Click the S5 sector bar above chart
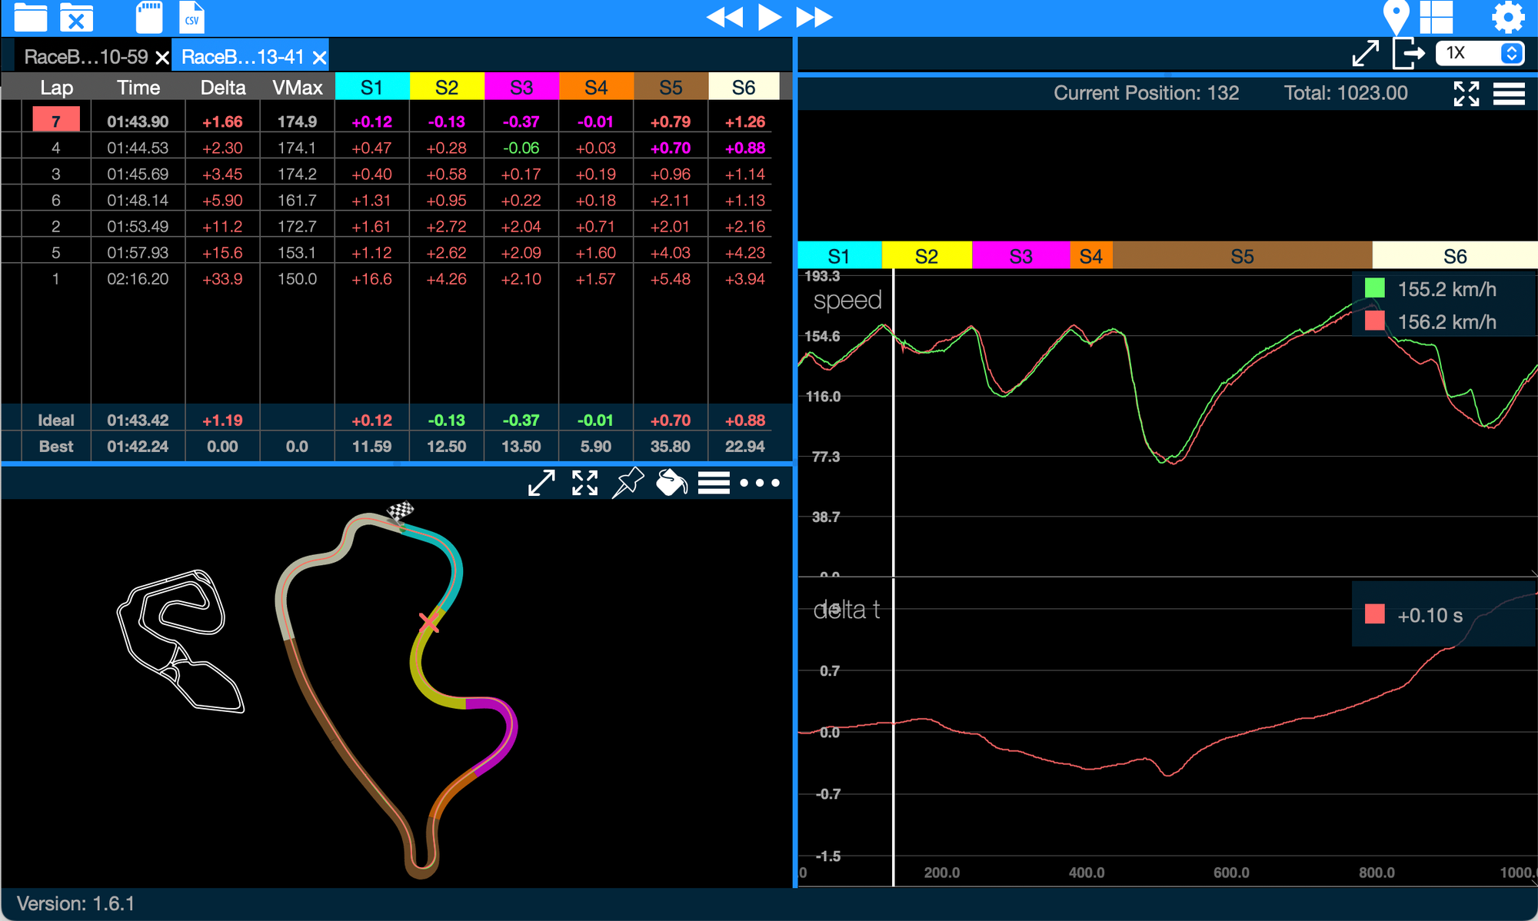The width and height of the screenshot is (1538, 921). point(1241,256)
